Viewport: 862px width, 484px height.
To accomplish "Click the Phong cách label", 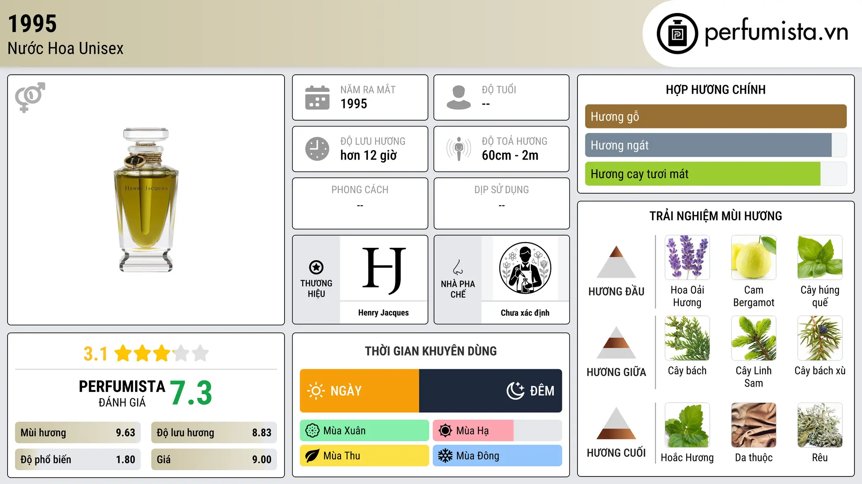I will [x=360, y=190].
